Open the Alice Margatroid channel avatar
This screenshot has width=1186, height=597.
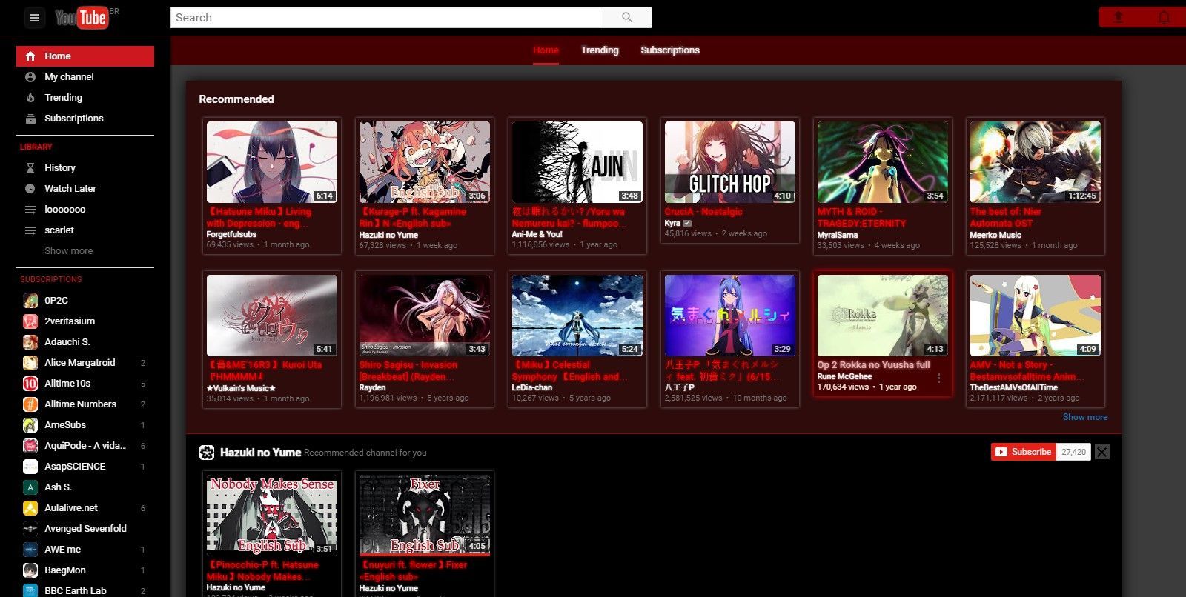[30, 363]
